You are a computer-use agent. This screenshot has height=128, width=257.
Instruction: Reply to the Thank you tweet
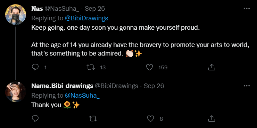pos(35,119)
